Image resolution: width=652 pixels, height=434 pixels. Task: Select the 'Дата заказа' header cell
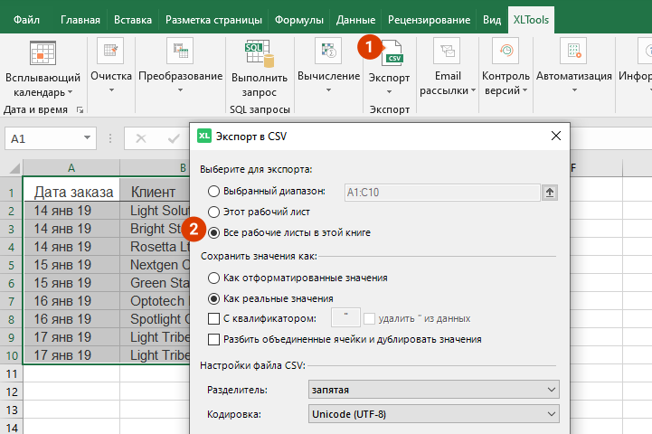point(72,192)
